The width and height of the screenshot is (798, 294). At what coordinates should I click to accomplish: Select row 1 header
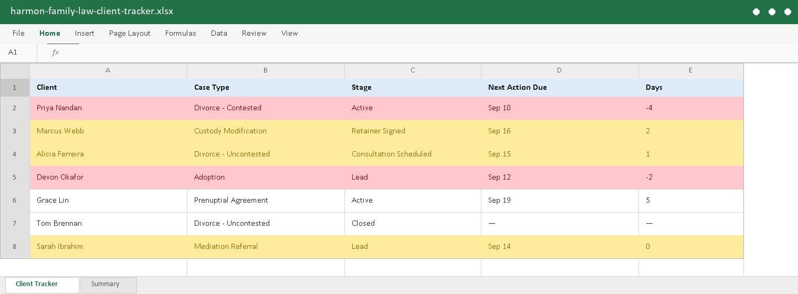15,87
